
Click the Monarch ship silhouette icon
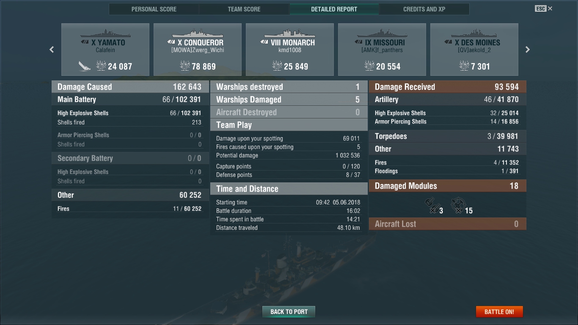(290, 33)
